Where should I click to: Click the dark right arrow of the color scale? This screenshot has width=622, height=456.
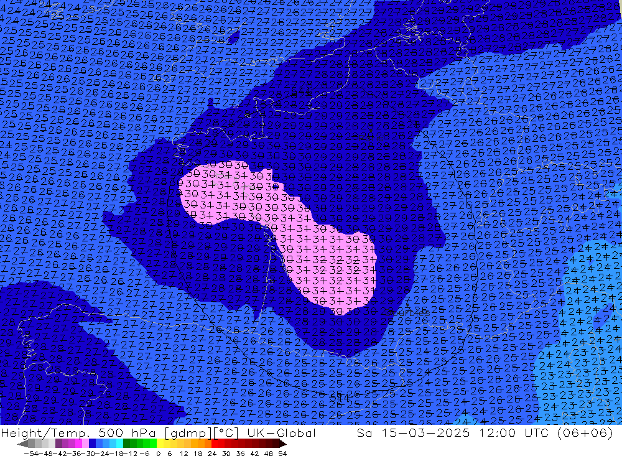click(282, 444)
